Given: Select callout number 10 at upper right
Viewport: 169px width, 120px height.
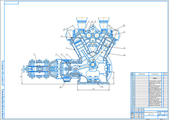Looking at the screenshot, I should 124,25.
